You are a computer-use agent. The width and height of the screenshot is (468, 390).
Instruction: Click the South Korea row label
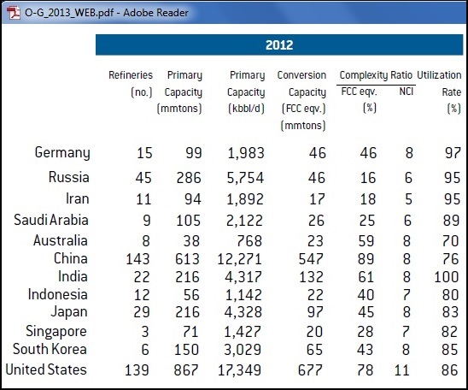tap(50, 349)
